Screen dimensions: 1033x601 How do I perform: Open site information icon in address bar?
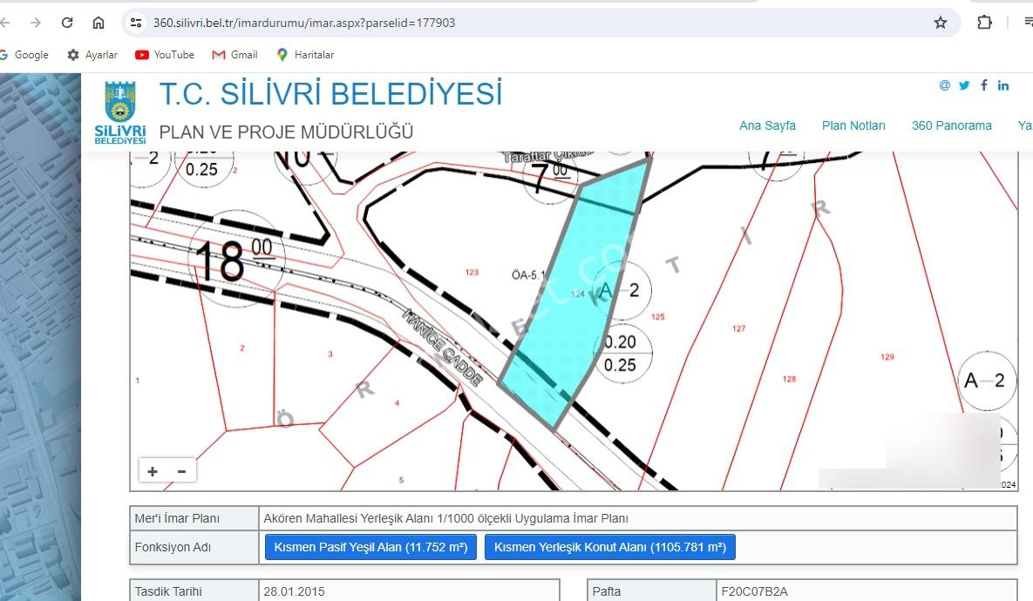(136, 23)
